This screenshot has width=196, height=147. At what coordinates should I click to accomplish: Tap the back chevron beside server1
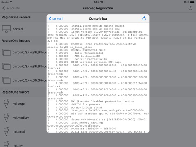(x=50, y=18)
